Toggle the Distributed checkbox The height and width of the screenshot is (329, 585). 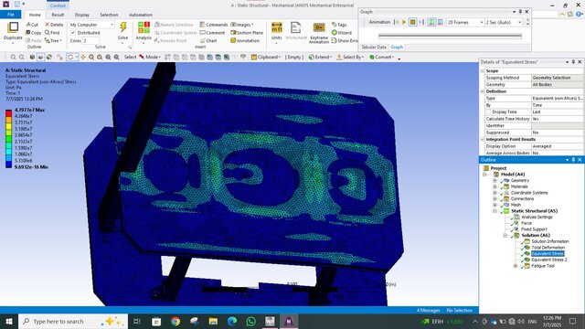point(73,33)
